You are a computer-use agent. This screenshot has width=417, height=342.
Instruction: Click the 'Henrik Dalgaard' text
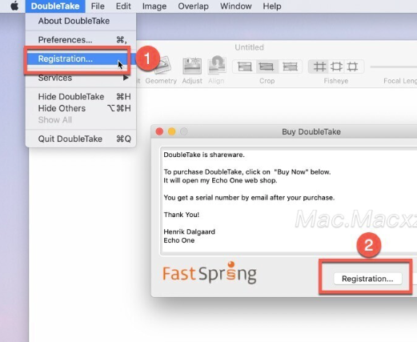point(189,231)
